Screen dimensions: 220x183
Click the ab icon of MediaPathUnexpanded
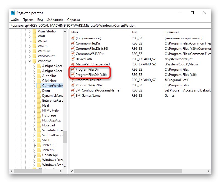click(x=73, y=64)
